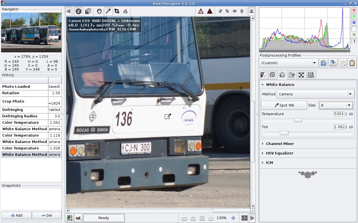The width and height of the screenshot is (358, 223).
Task: Toggle the blue histogram channel
Action: 354,22
